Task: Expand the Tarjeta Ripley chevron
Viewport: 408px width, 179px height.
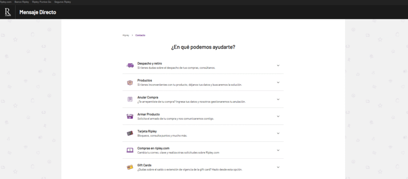Action: (278, 133)
